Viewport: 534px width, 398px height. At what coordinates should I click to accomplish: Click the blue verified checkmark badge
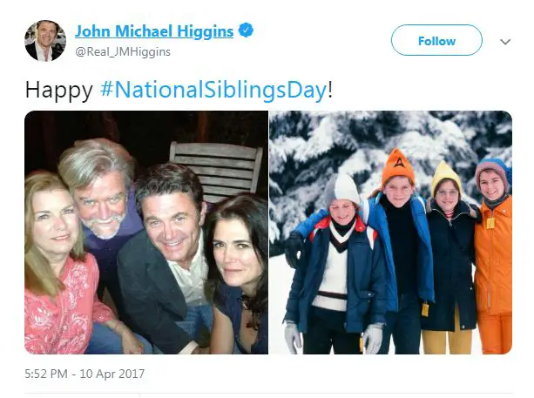(x=246, y=30)
